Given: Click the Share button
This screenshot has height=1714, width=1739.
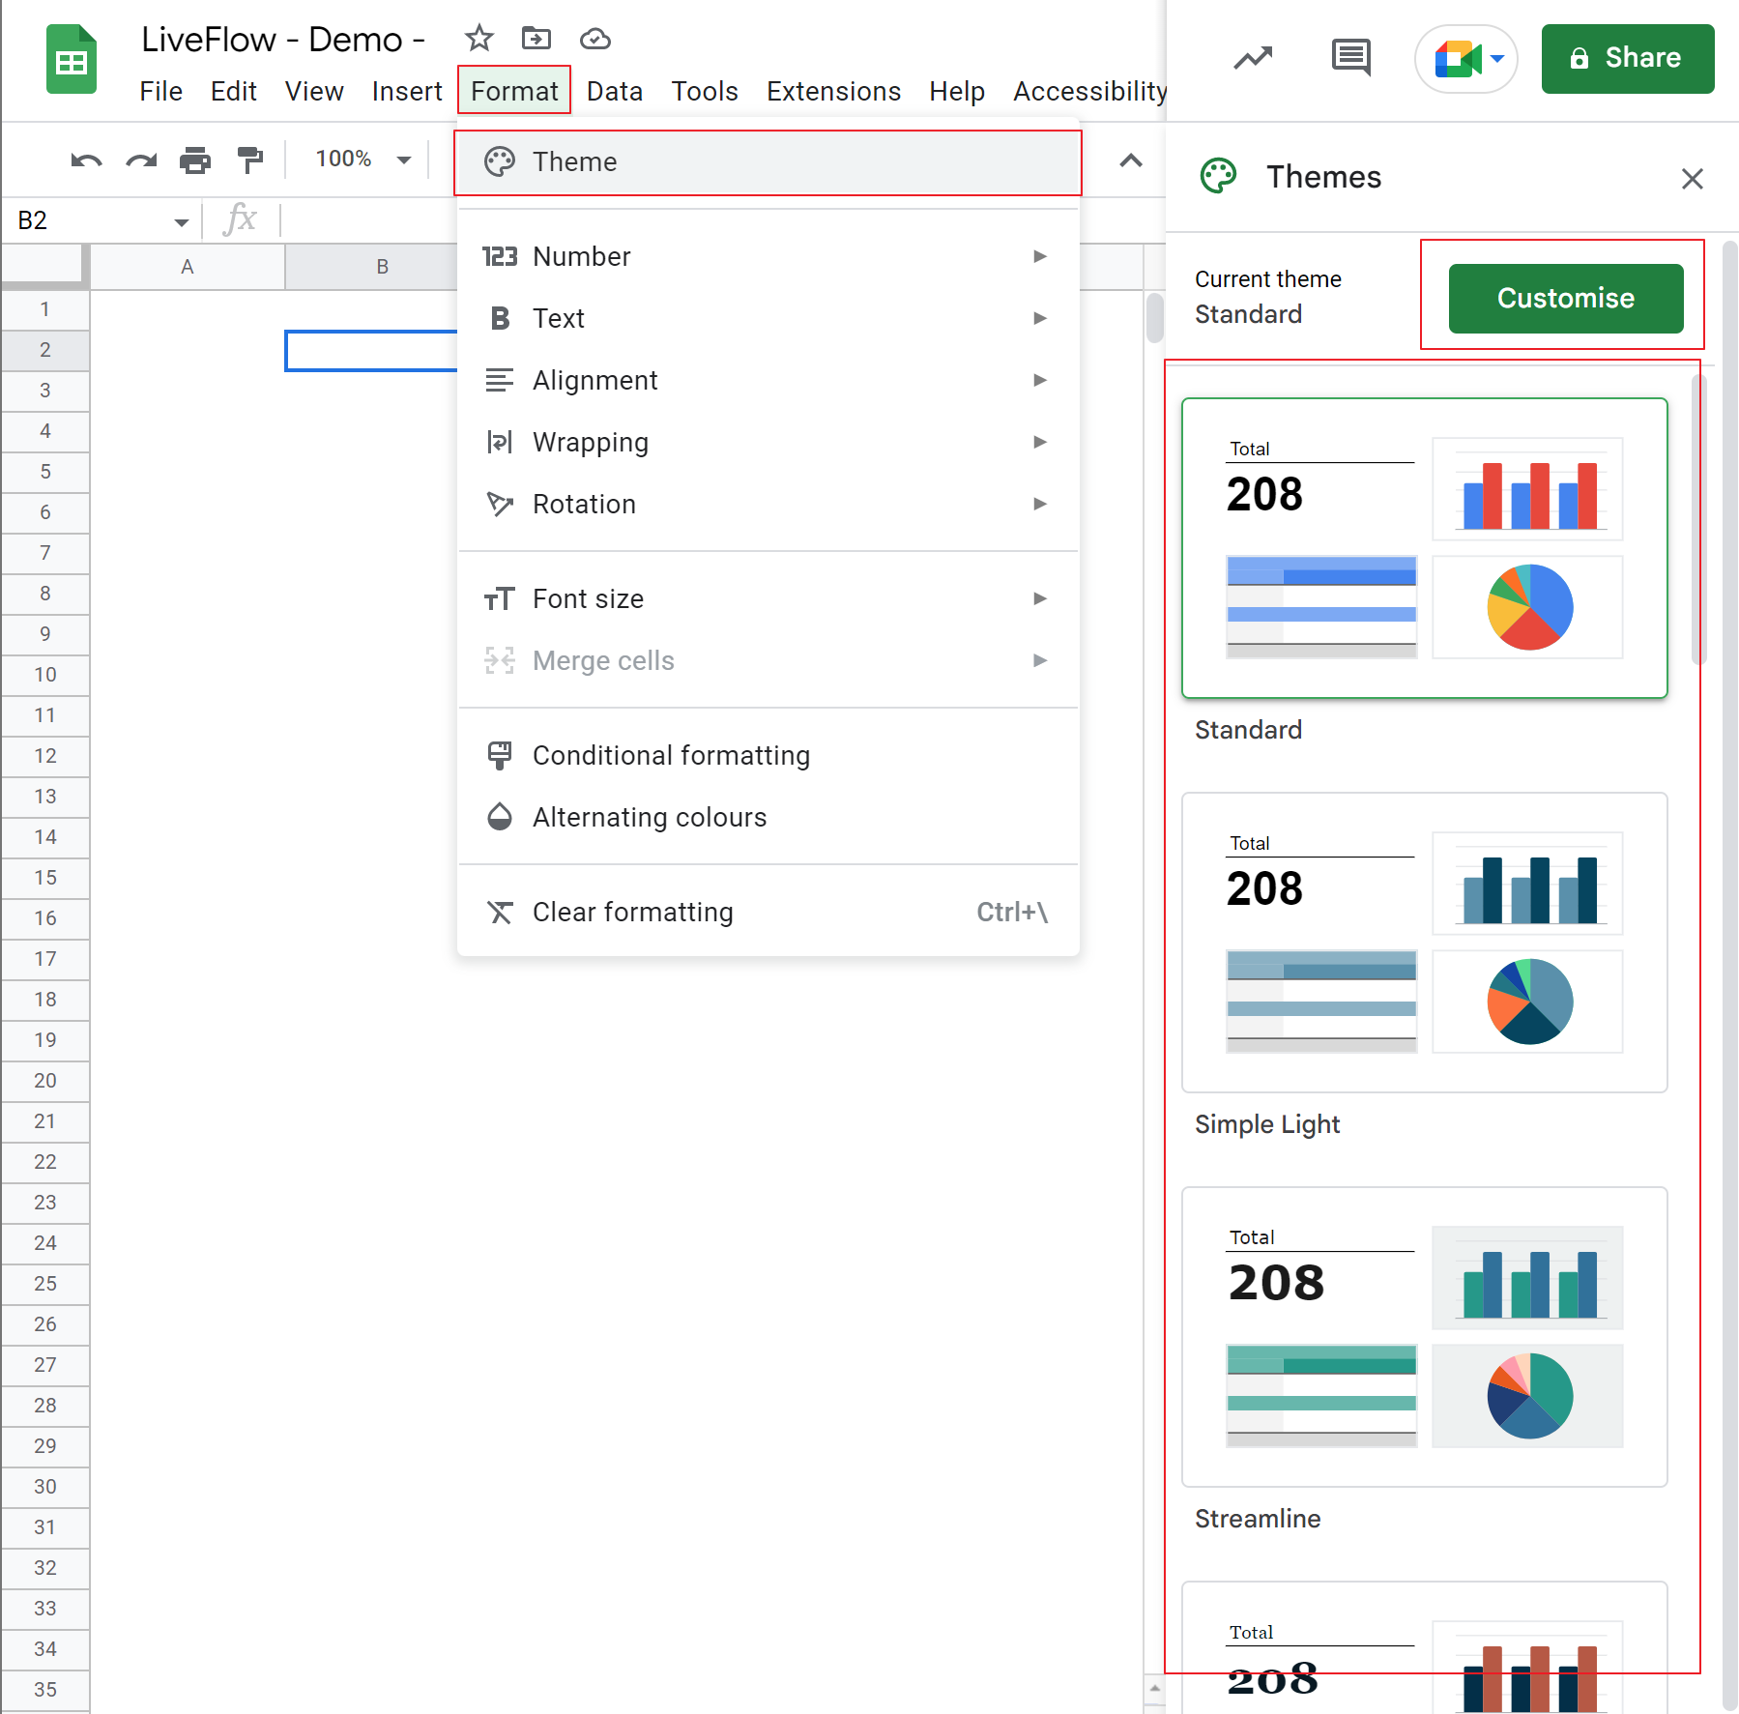Looking at the screenshot, I should [x=1627, y=58].
